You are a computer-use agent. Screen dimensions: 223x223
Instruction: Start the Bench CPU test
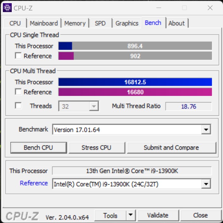(39, 148)
